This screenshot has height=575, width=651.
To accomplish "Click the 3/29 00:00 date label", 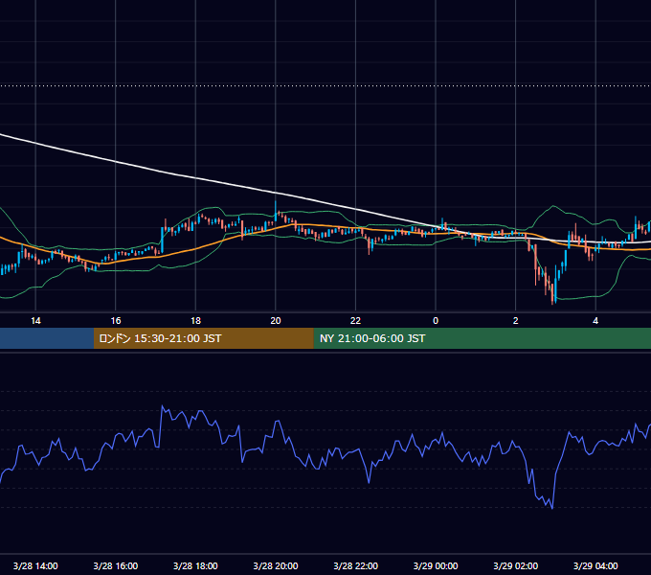I will click(x=436, y=565).
